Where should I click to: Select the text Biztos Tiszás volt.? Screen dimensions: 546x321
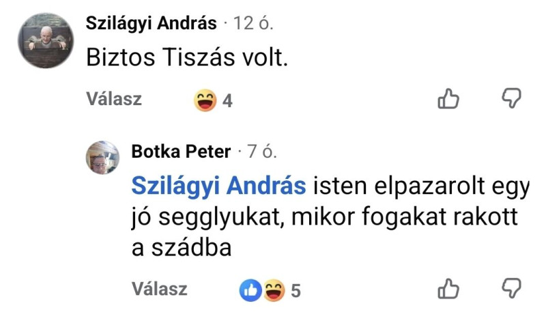[187, 57]
